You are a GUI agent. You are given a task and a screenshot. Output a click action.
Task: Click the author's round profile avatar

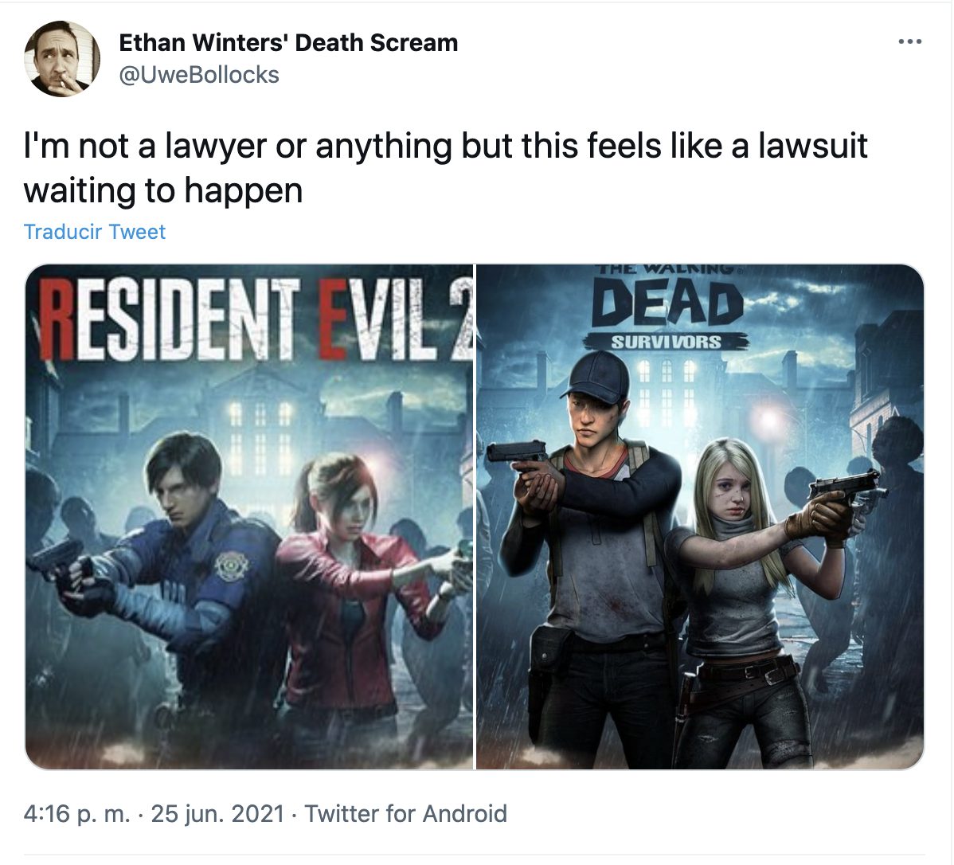click(x=62, y=59)
